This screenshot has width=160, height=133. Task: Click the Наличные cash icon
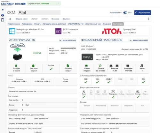click(x=128, y=66)
